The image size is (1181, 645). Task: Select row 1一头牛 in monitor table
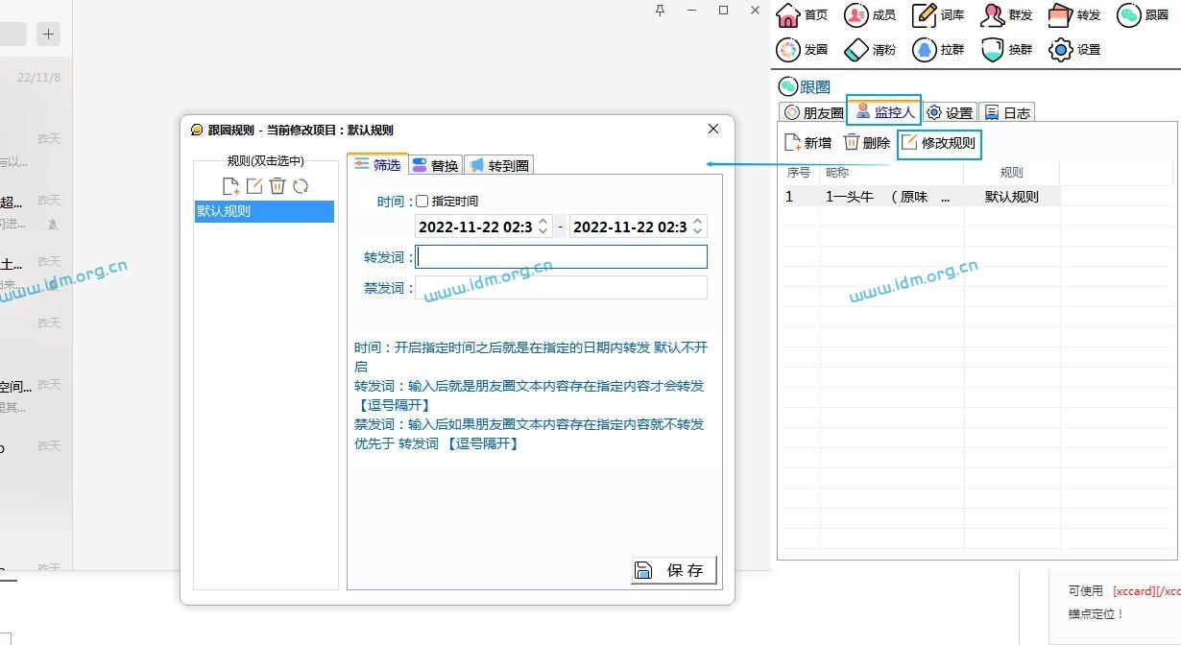[920, 196]
